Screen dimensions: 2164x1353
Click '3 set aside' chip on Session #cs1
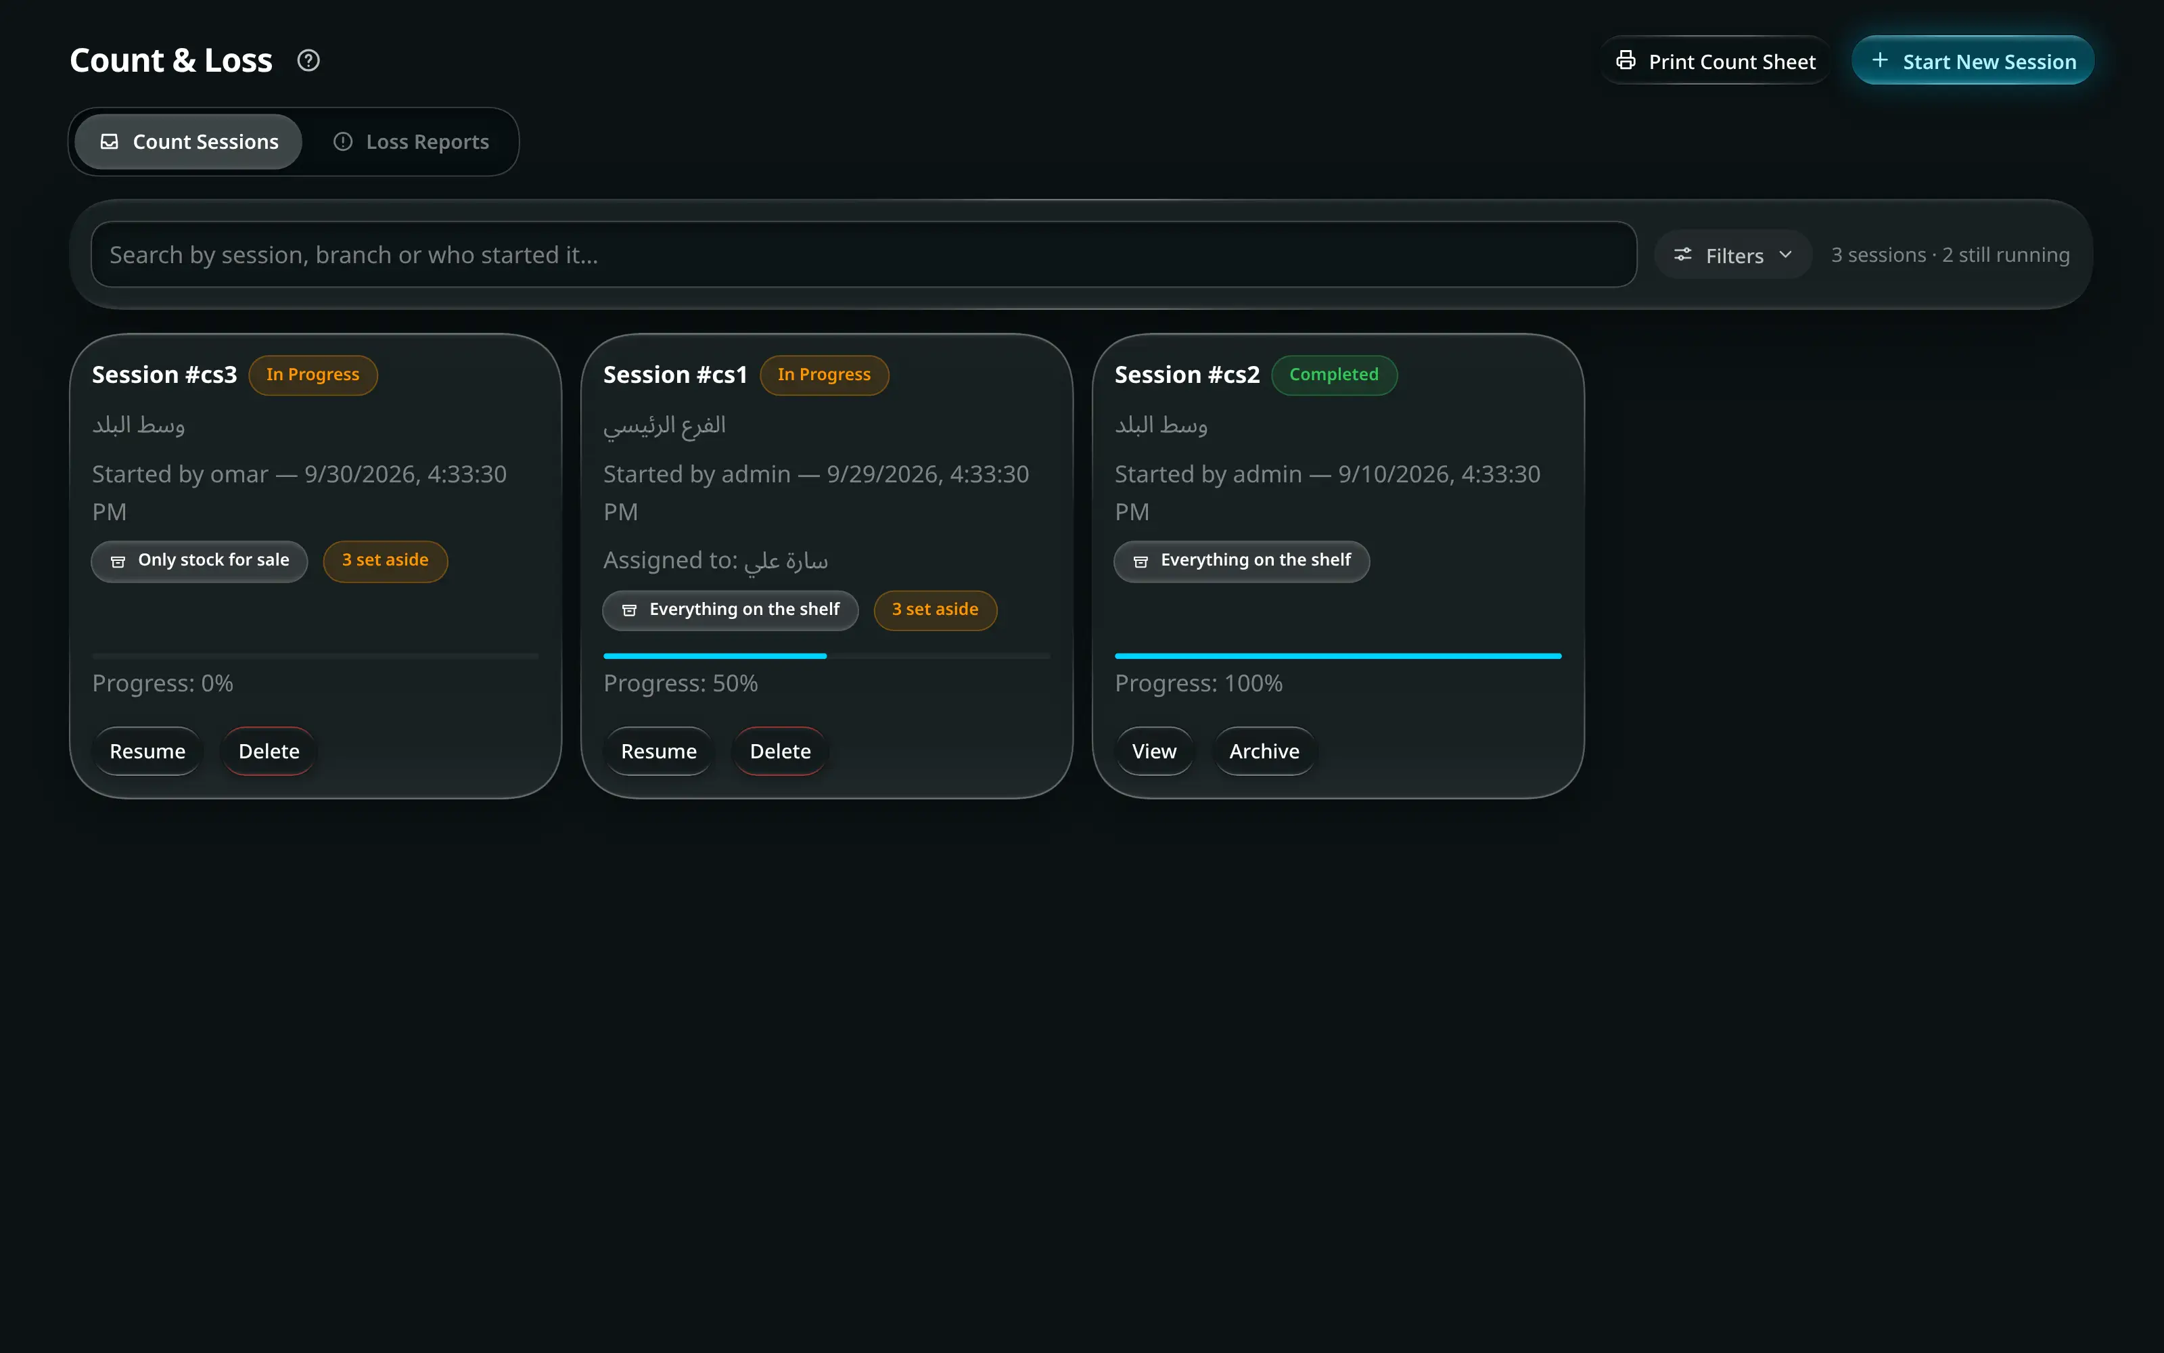tap(936, 610)
